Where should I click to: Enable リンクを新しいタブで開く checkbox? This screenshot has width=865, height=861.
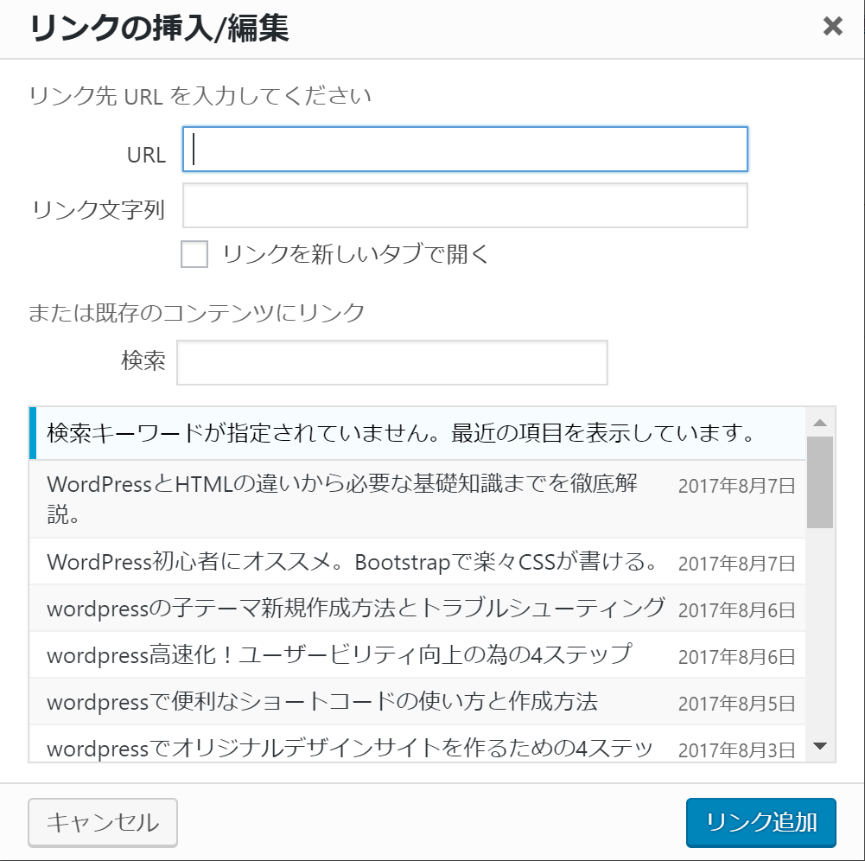pyautogui.click(x=194, y=256)
